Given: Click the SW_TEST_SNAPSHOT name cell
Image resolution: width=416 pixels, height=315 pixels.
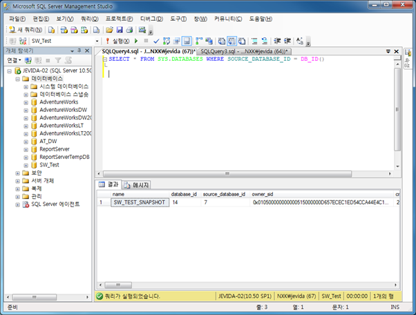Looking at the screenshot, I should (140, 202).
